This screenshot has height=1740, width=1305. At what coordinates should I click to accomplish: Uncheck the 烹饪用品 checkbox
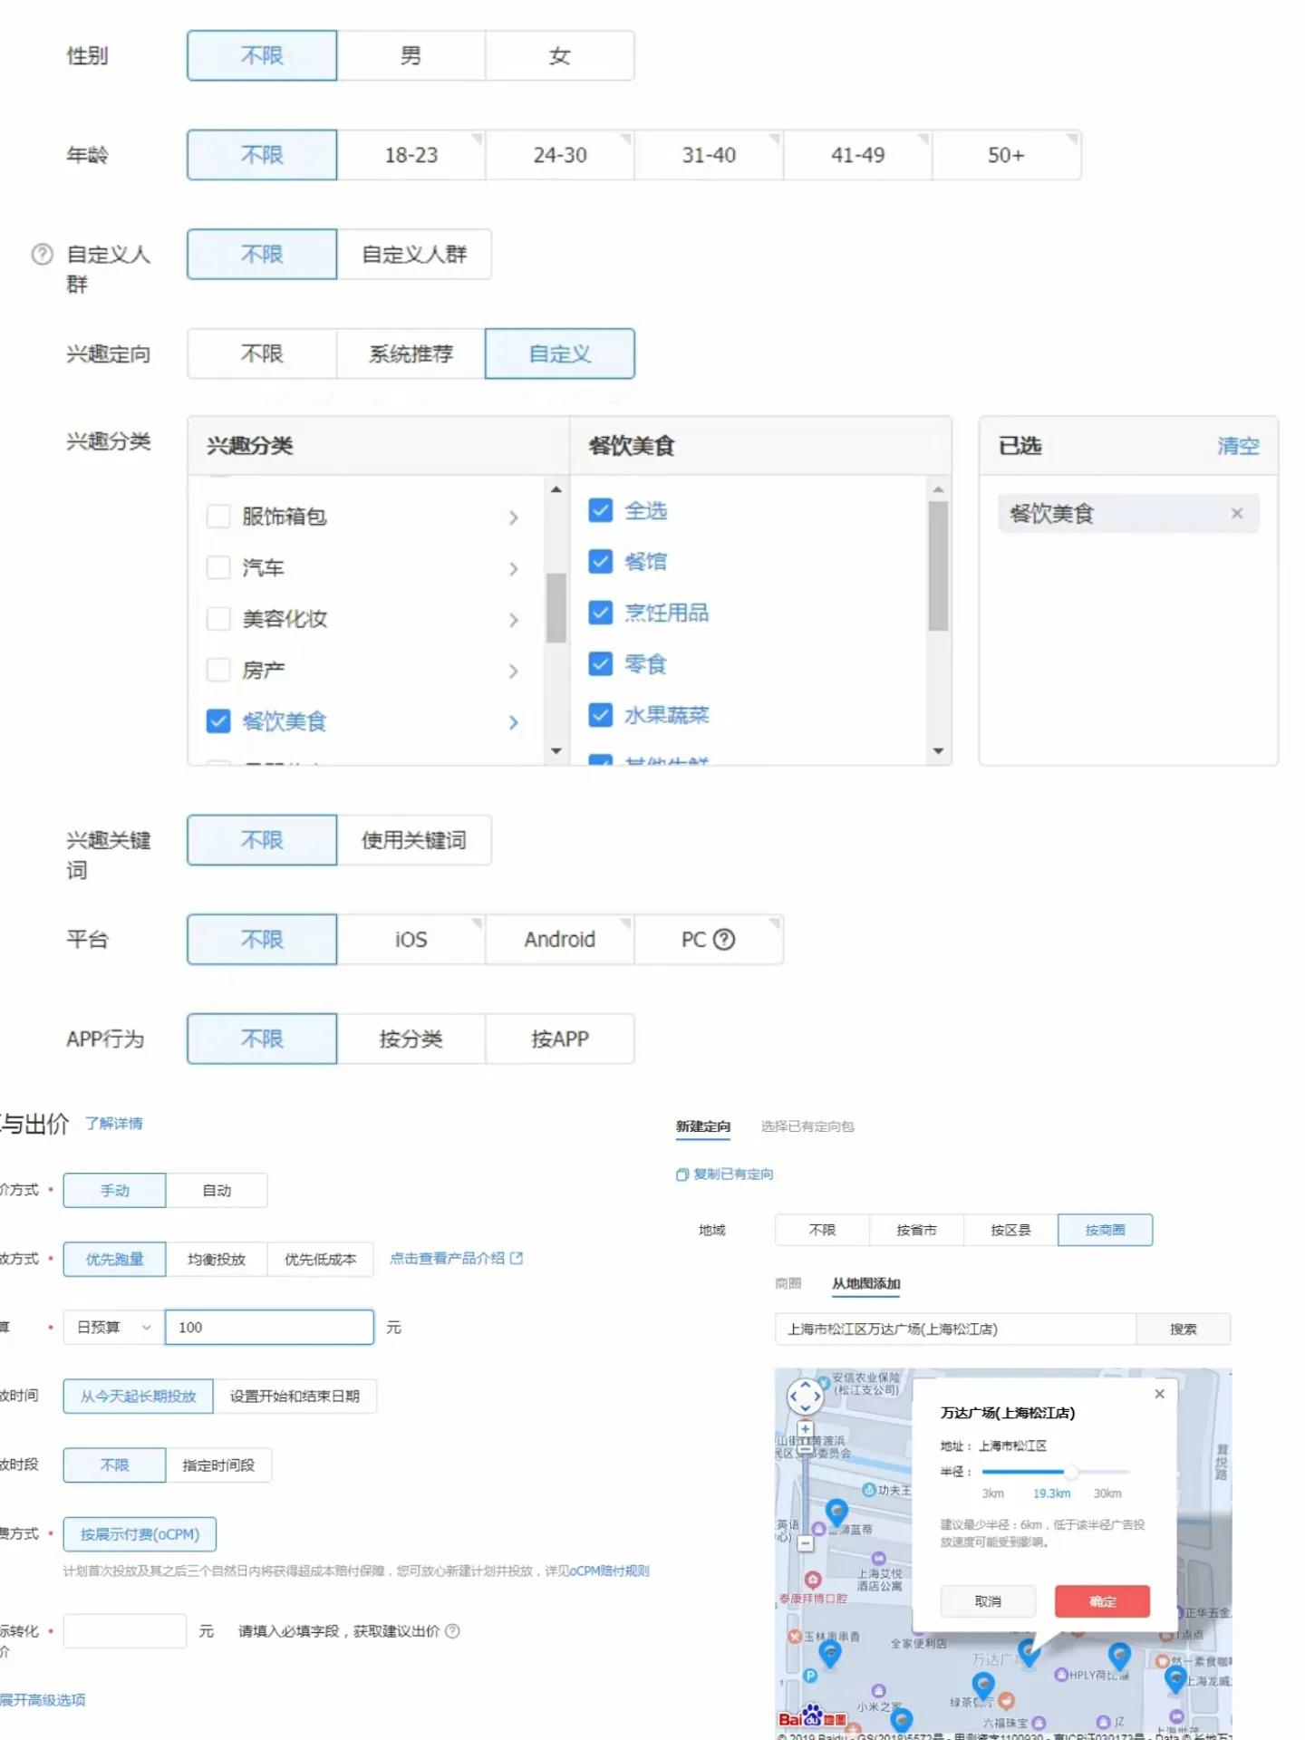pyautogui.click(x=601, y=613)
